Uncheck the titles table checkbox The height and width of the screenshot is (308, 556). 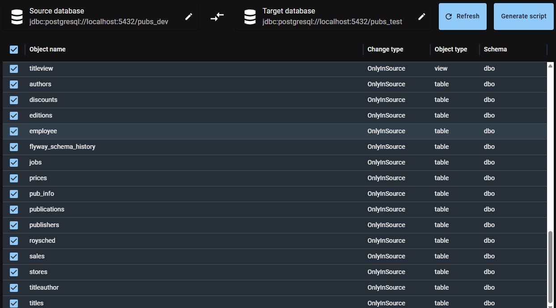click(x=14, y=303)
